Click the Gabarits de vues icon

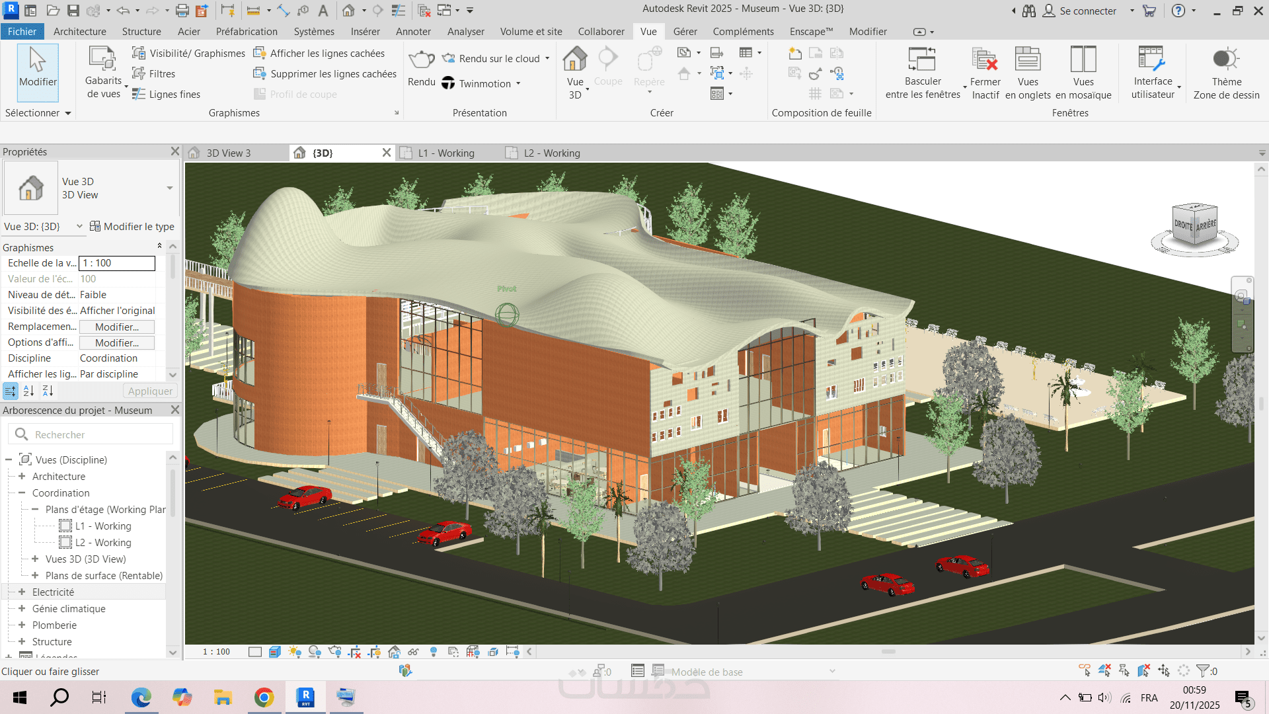pyautogui.click(x=102, y=59)
